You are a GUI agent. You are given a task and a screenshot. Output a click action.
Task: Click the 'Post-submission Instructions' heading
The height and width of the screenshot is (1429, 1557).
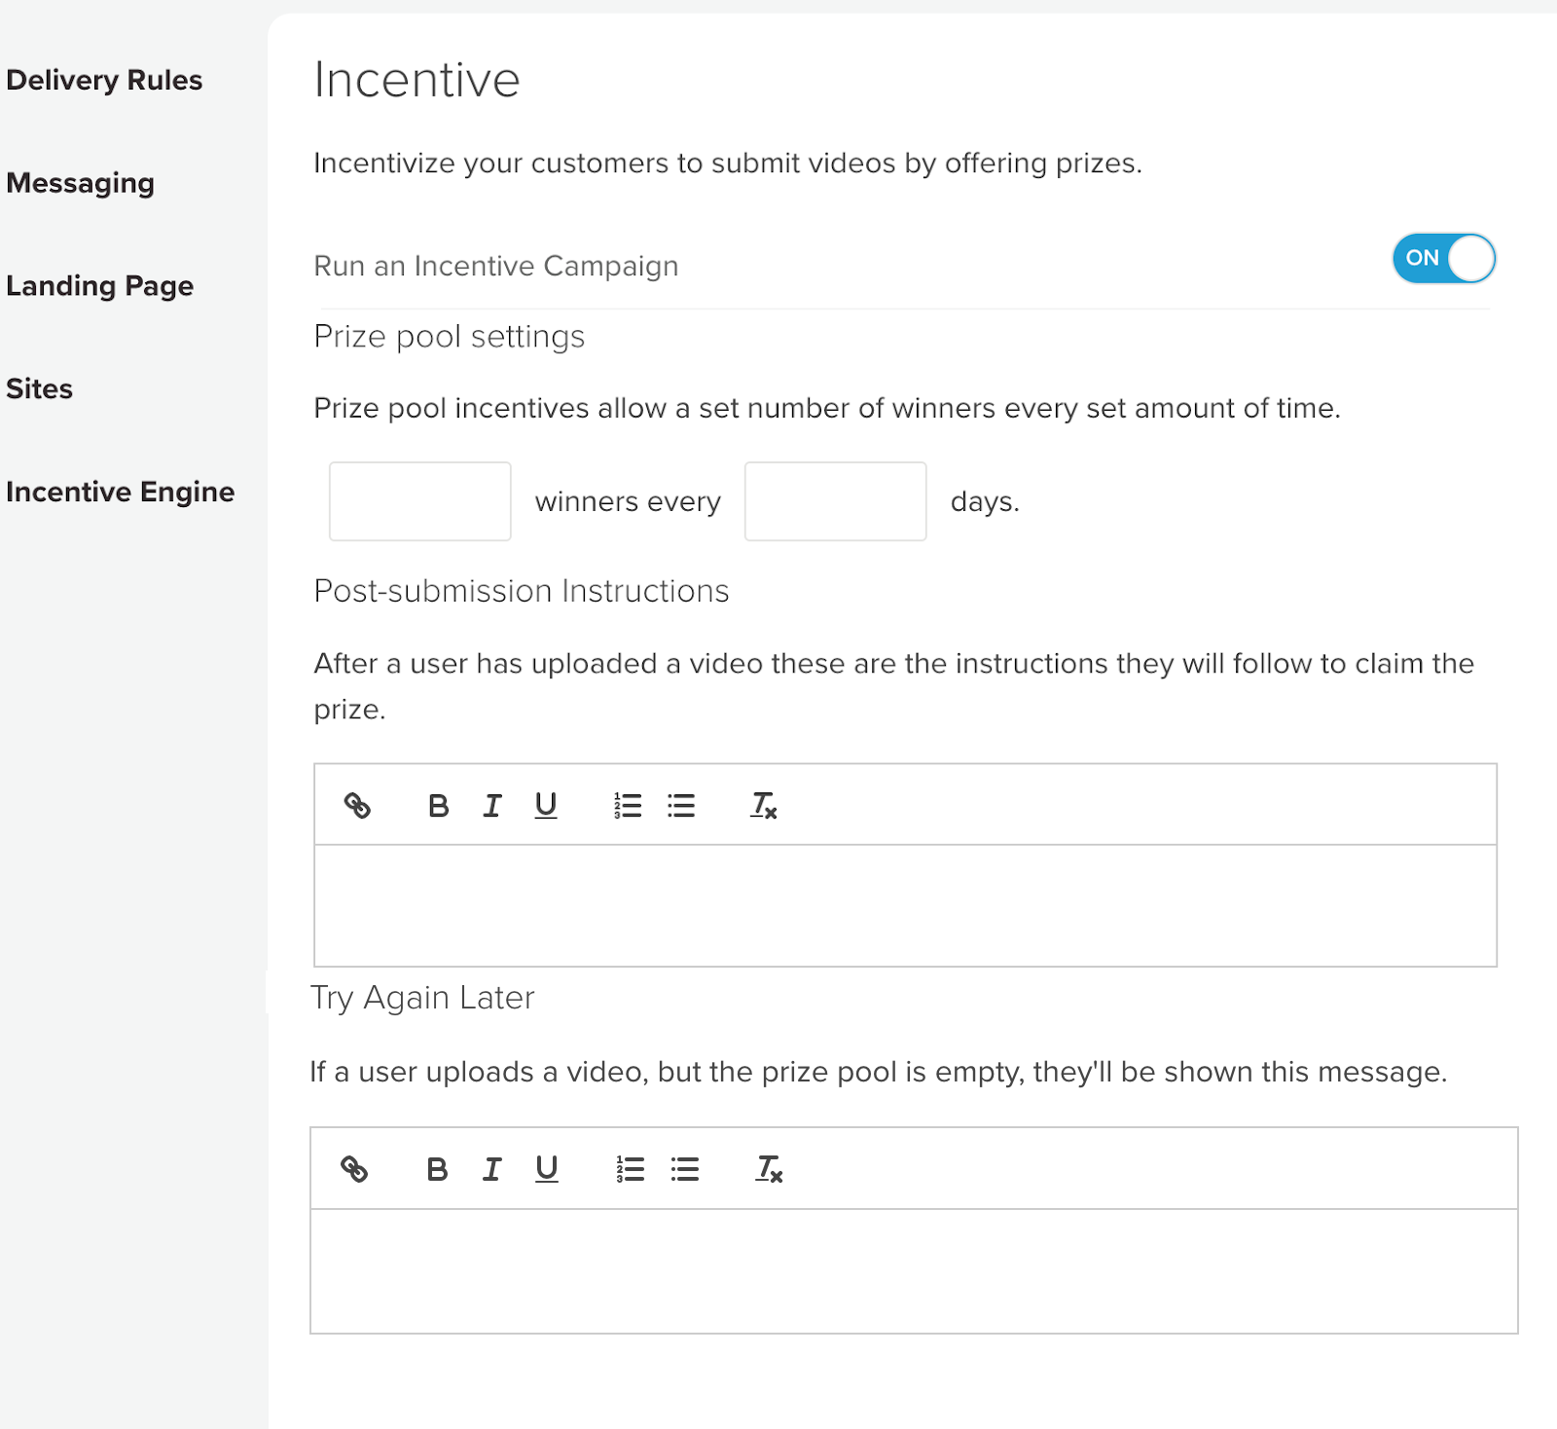[522, 591]
